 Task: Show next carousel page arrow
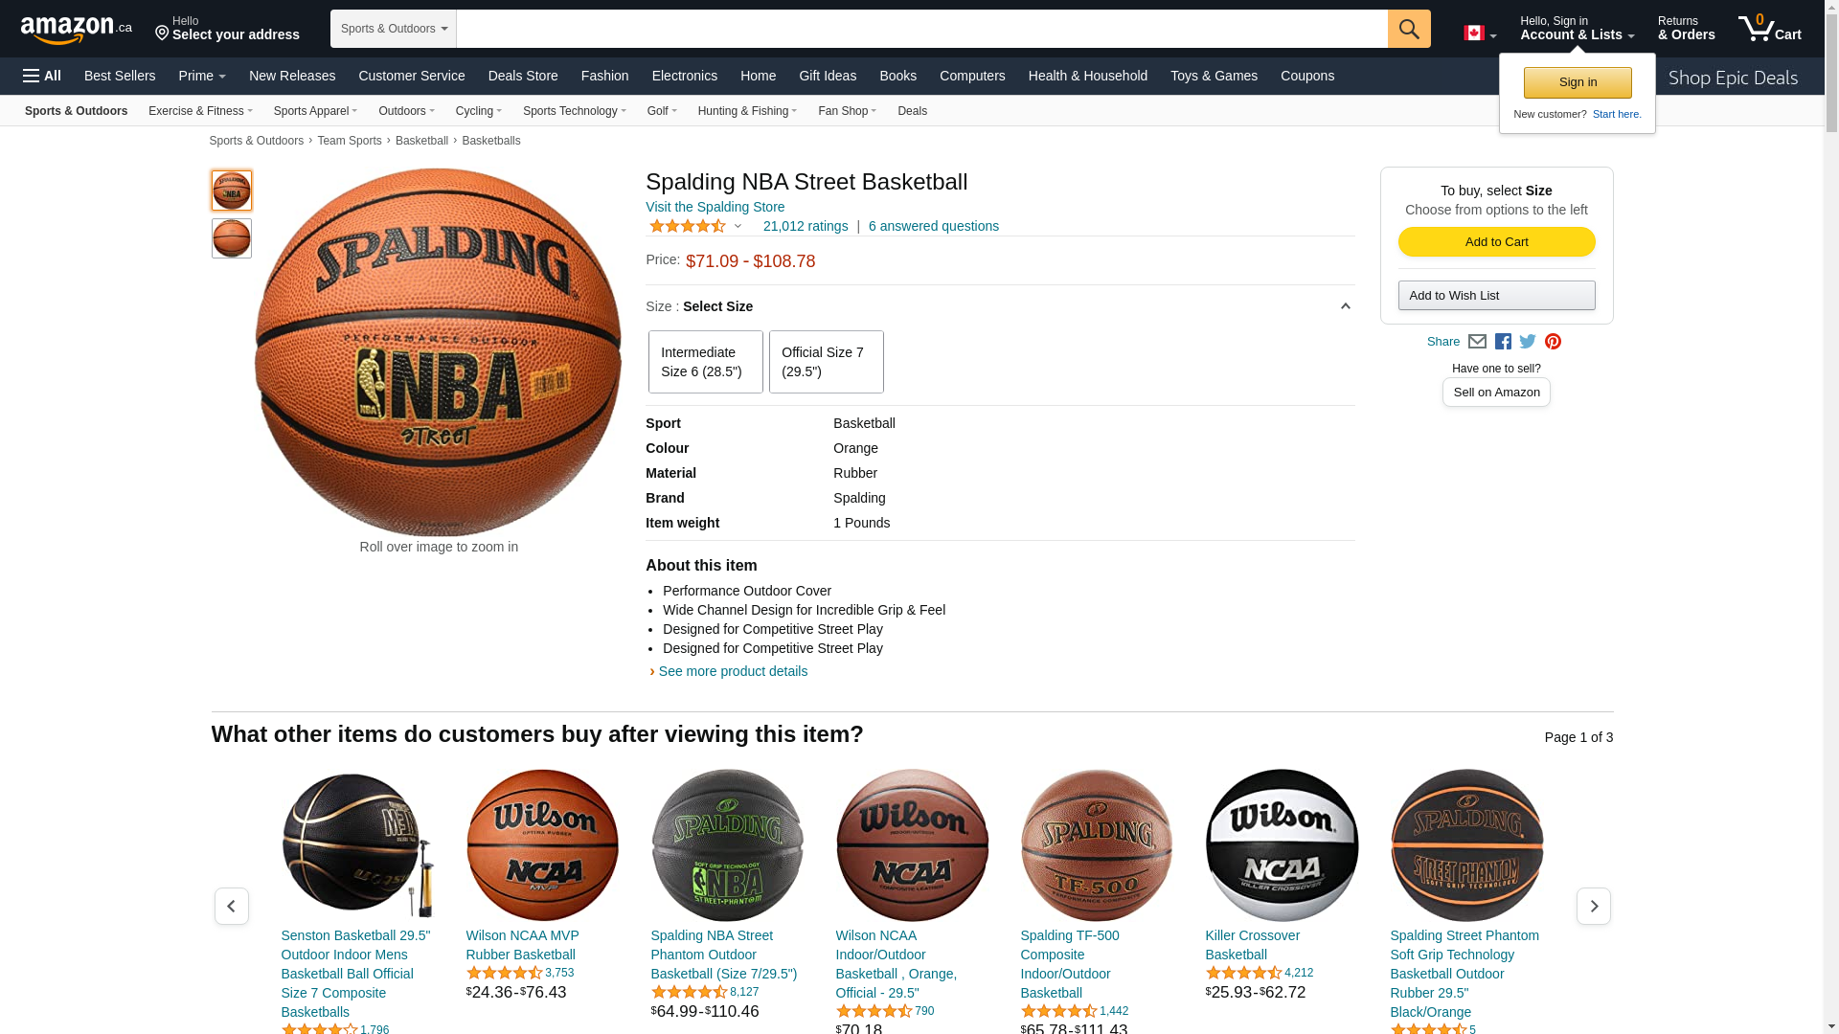[x=1594, y=906]
